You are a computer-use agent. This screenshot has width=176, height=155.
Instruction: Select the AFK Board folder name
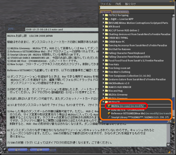point(114,27)
